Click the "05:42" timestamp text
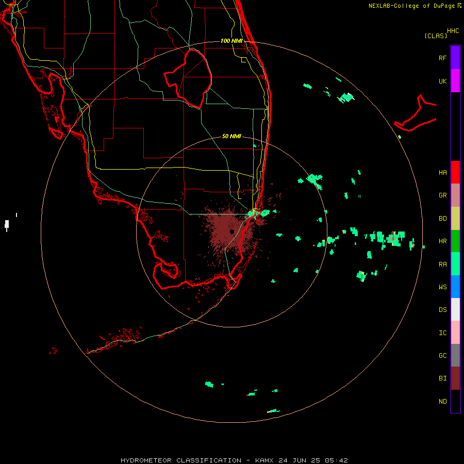This screenshot has height=464, width=464. click(x=336, y=460)
